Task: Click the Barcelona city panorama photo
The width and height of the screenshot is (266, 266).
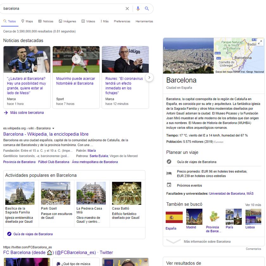Action: 188,56
